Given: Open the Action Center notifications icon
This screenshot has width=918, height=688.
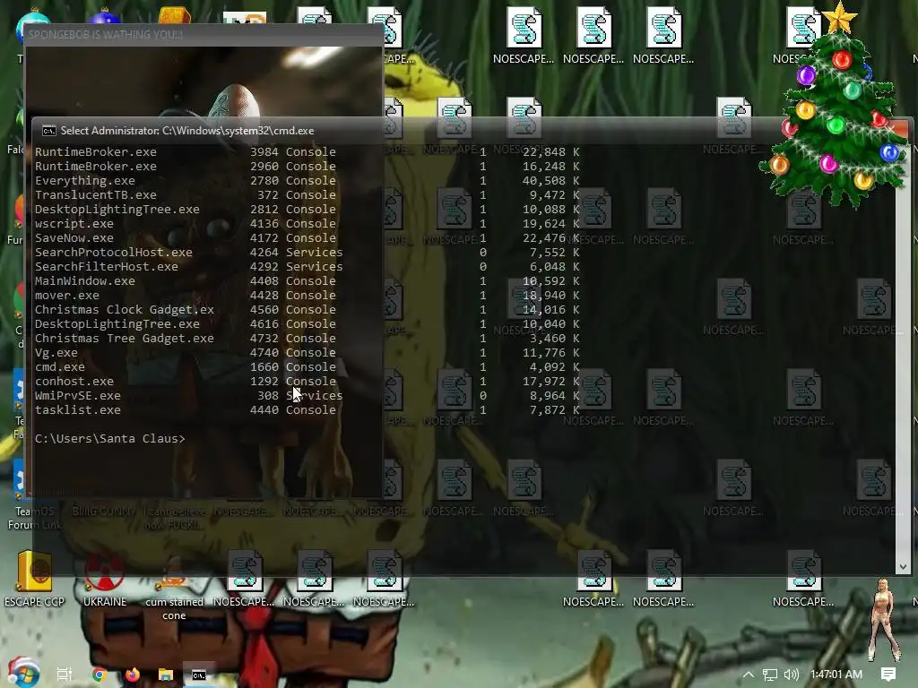Looking at the screenshot, I should 888,674.
